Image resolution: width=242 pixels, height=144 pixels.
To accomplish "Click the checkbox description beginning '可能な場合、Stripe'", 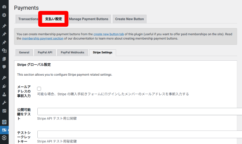I will click(x=113, y=94).
